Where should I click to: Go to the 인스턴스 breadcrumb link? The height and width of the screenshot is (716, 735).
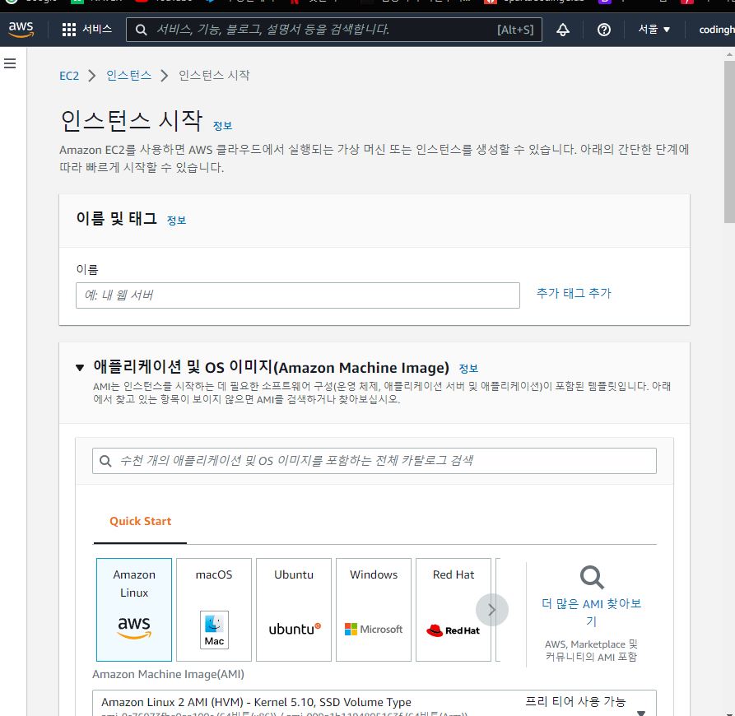(129, 76)
